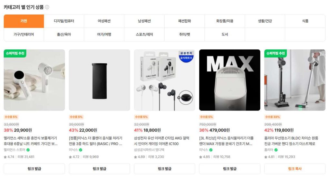
Task: Click 링크 복사 for the 홈리아 vacuum cleaner
Action: 295,169
